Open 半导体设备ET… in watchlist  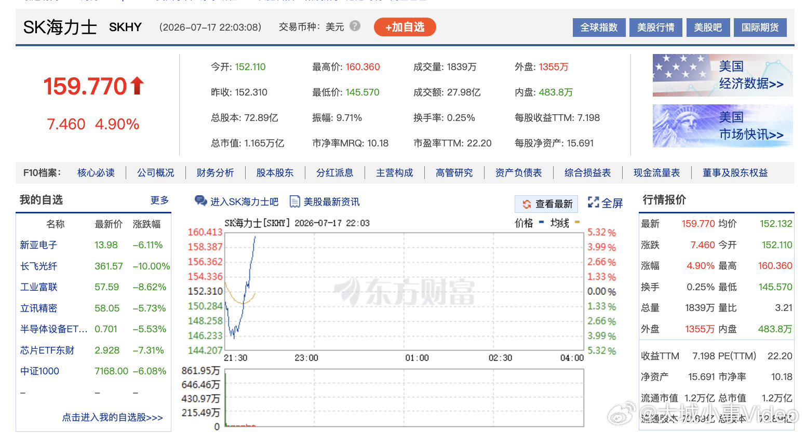53,329
